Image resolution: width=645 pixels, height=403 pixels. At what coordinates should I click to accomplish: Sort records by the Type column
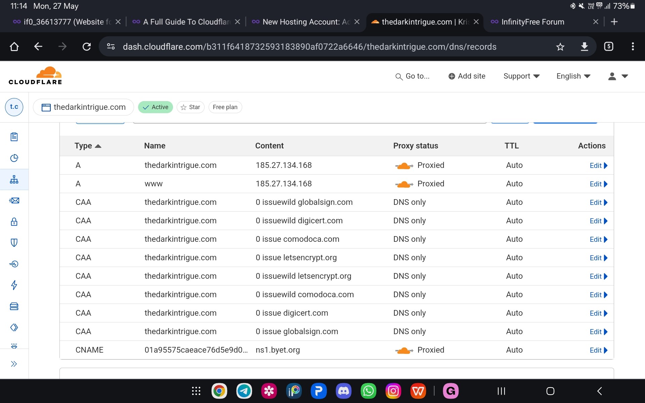(x=87, y=146)
